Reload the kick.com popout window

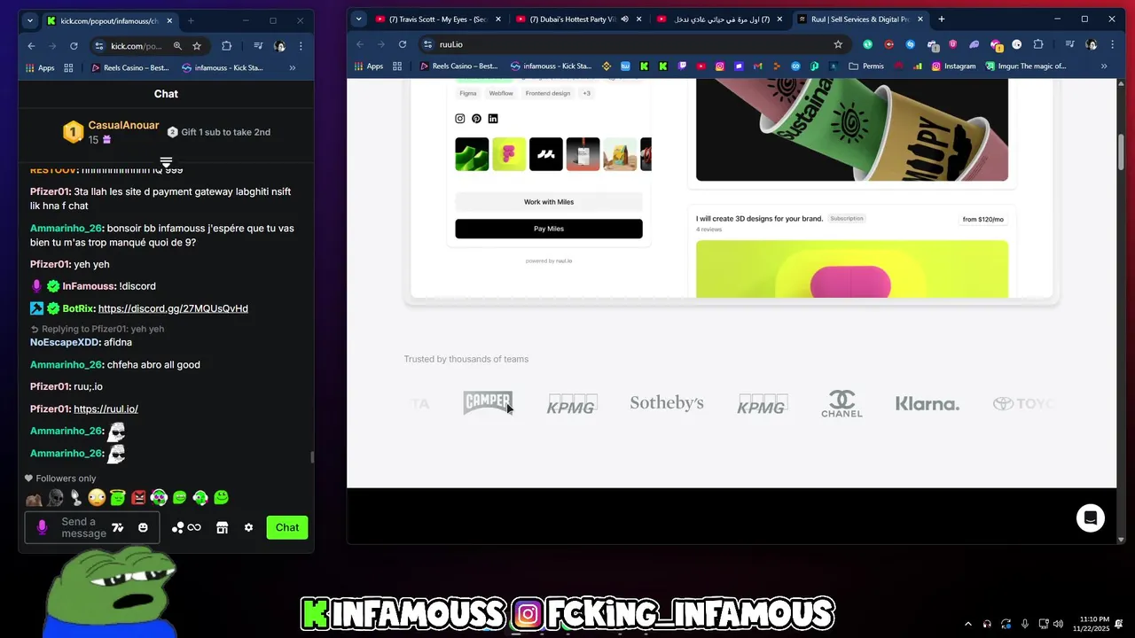click(74, 46)
